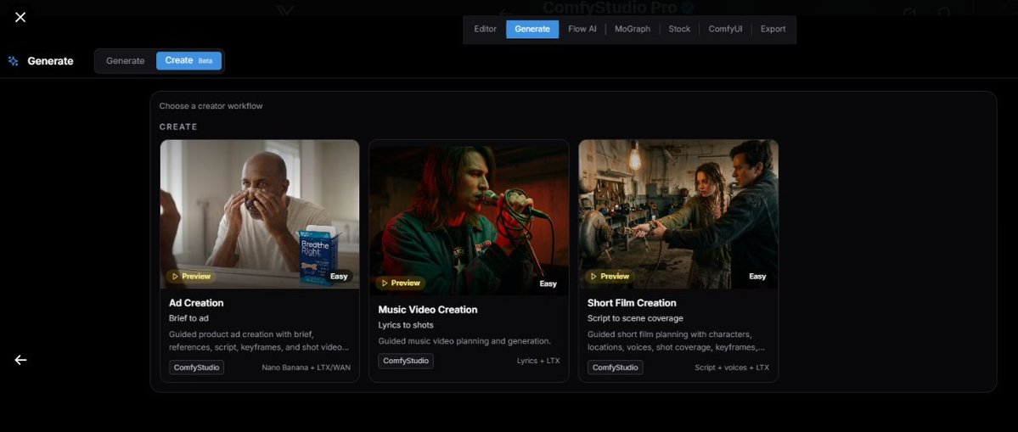
Task: Go to the Stock tab
Action: 679,29
